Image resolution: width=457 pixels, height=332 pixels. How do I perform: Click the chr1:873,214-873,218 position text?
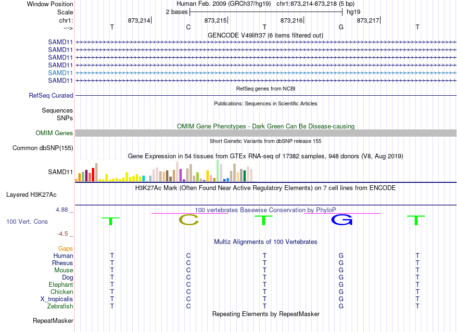coord(316,4)
